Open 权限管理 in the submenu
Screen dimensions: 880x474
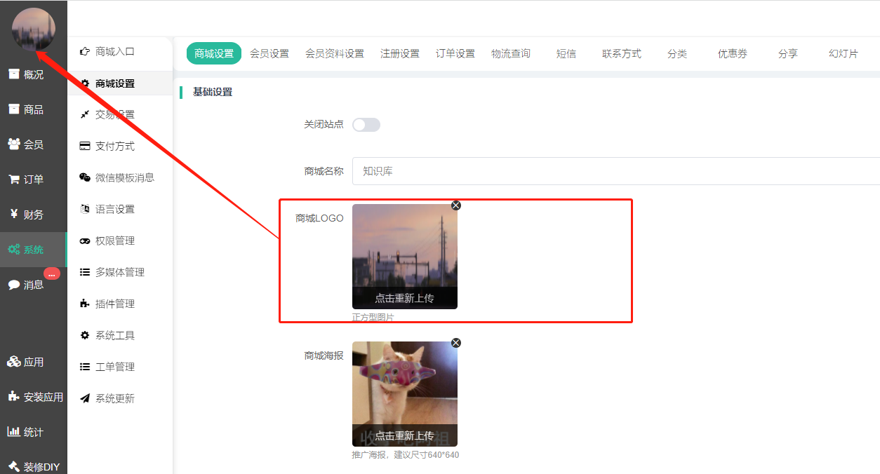coord(115,241)
